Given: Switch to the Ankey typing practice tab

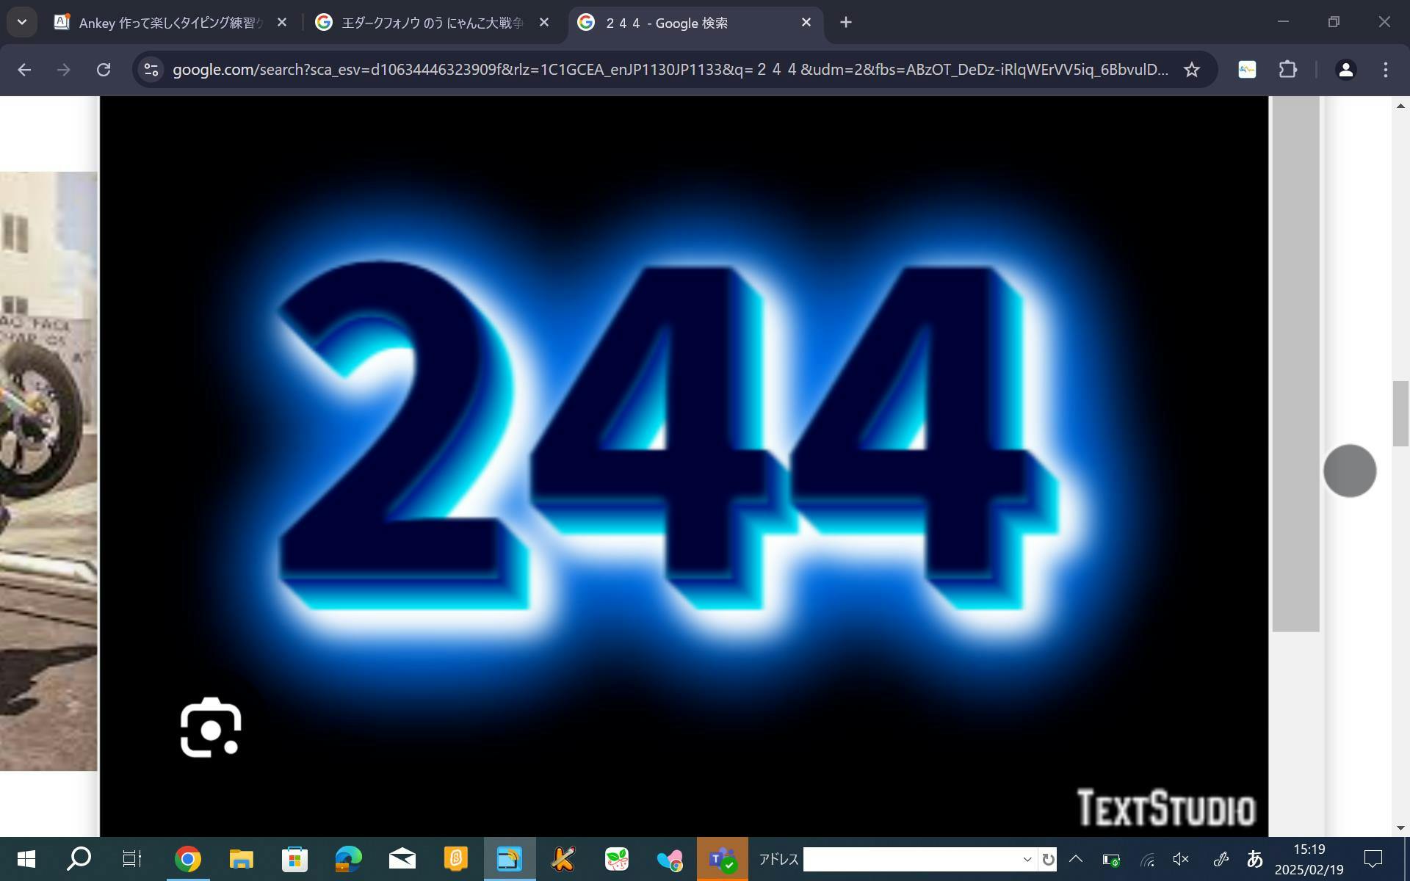Looking at the screenshot, I should [170, 23].
